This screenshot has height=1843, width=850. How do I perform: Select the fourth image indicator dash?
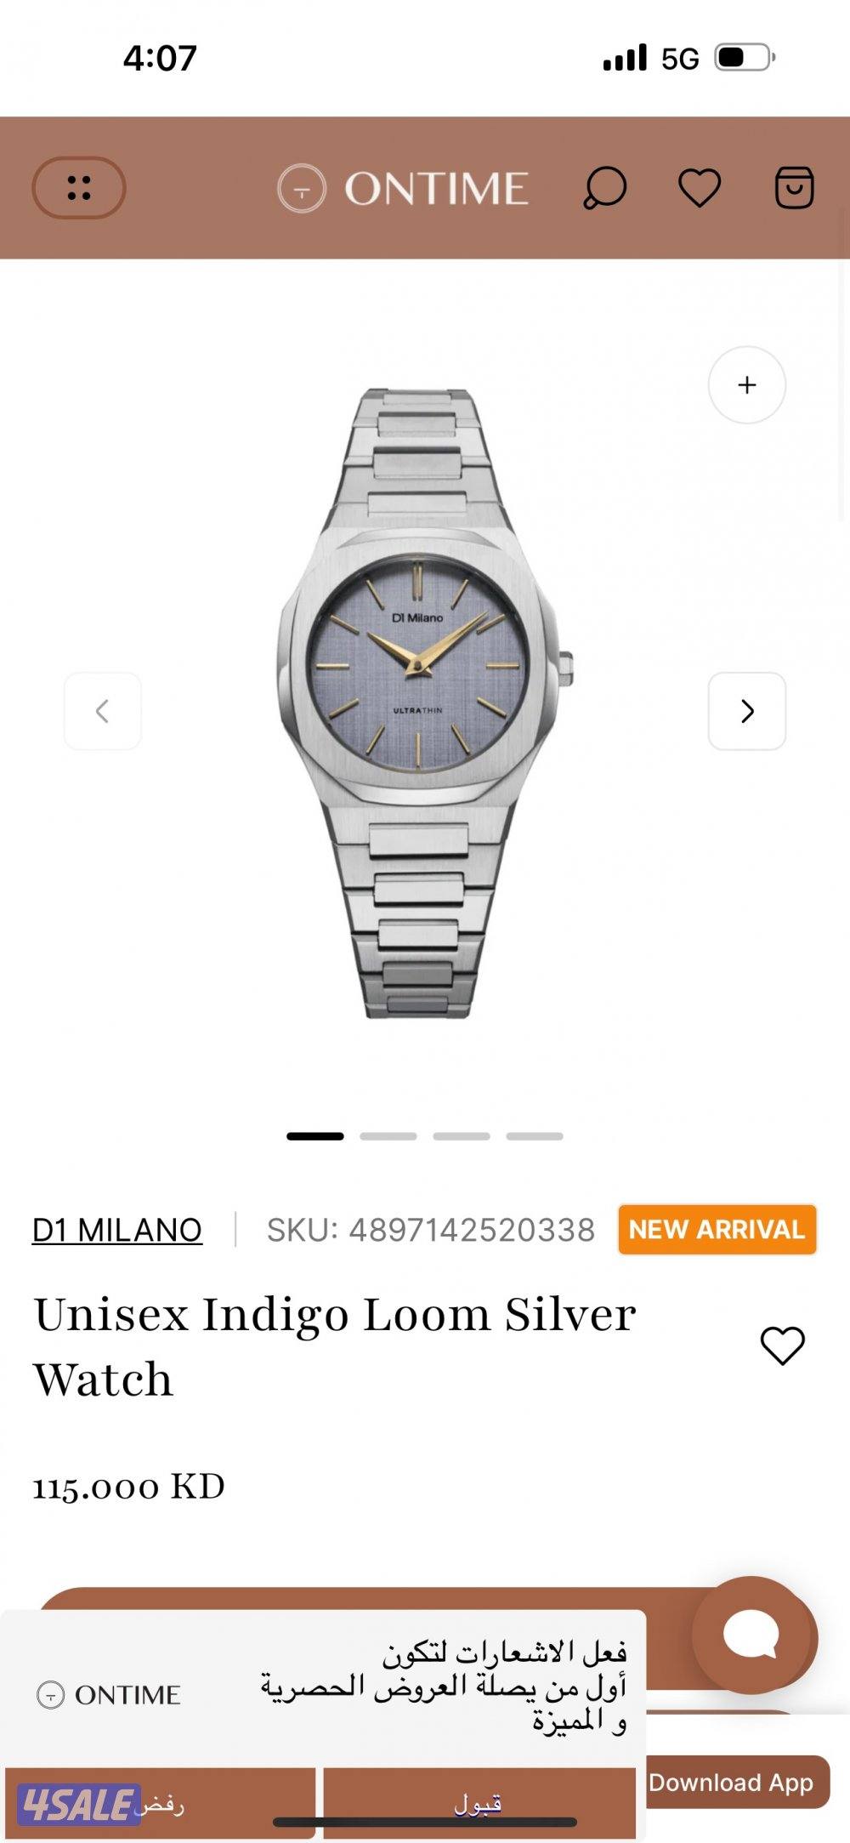pos(535,1136)
